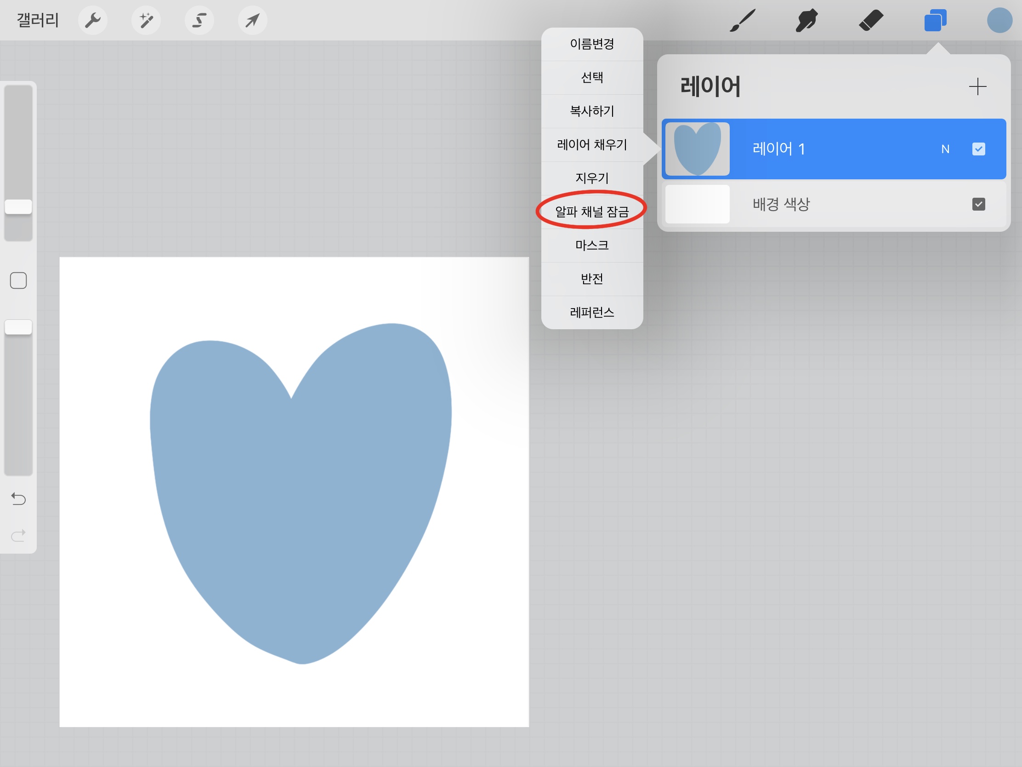Activate the Selection S-shaped tool
The image size is (1022, 767).
pos(199,20)
